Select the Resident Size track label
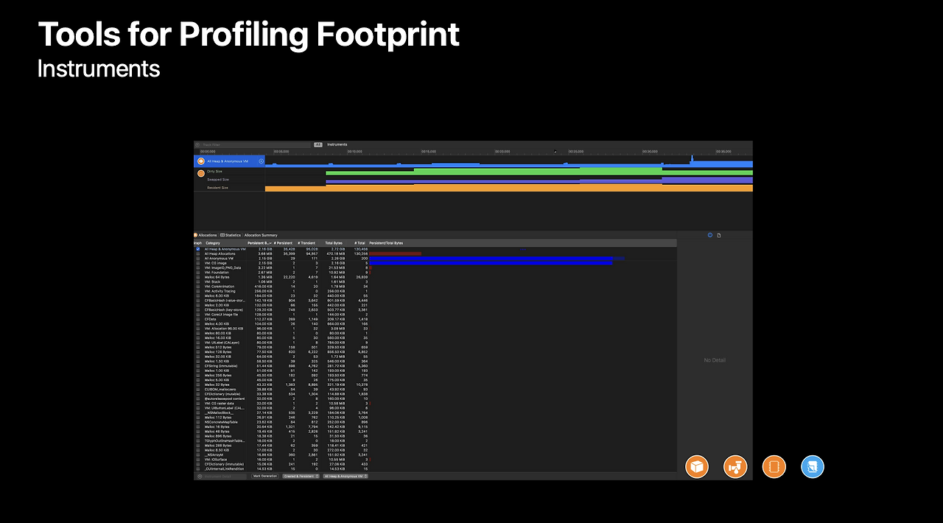 pyautogui.click(x=217, y=188)
